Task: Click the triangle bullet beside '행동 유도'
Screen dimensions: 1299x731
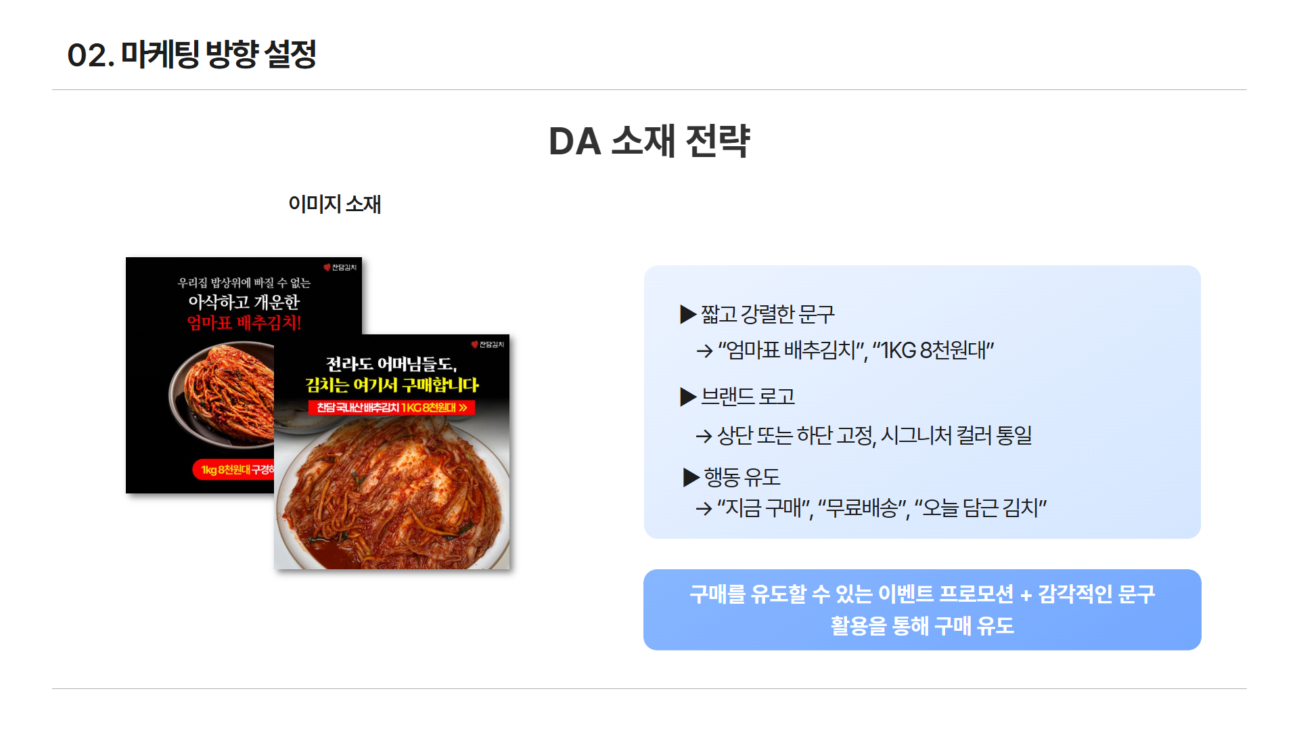Action: 691,477
